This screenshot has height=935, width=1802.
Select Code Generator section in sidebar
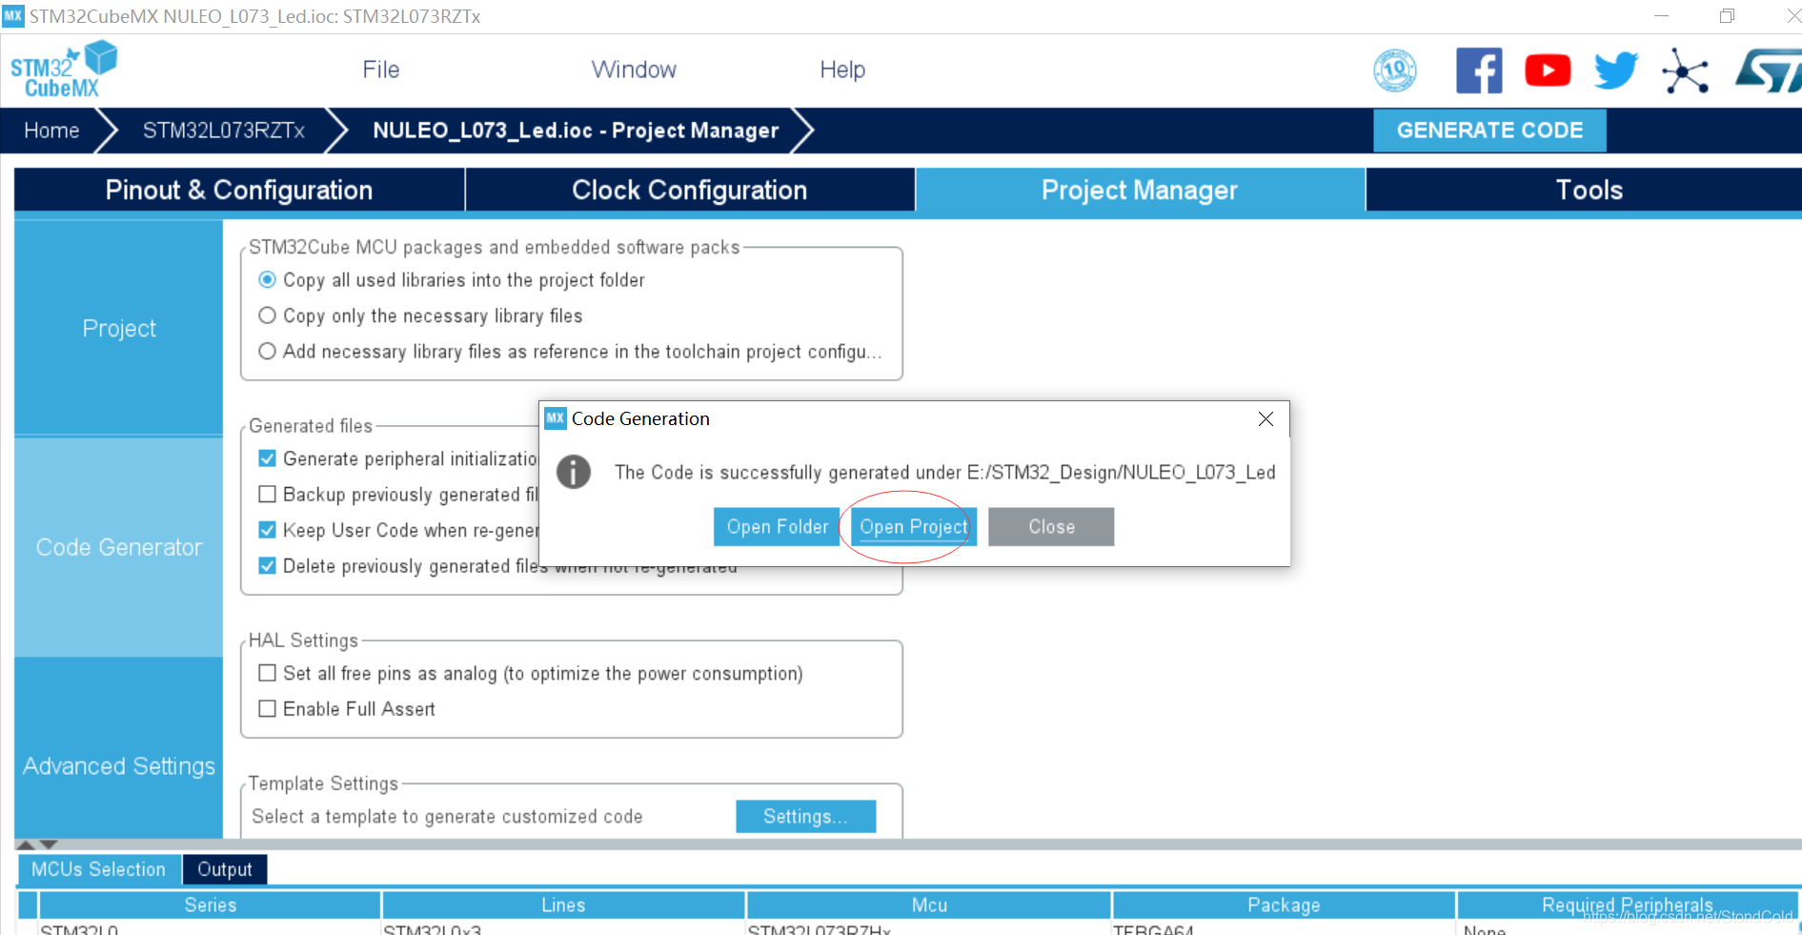[x=119, y=547]
